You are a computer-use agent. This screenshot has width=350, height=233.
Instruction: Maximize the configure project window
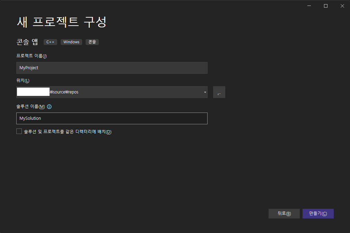(326, 6)
